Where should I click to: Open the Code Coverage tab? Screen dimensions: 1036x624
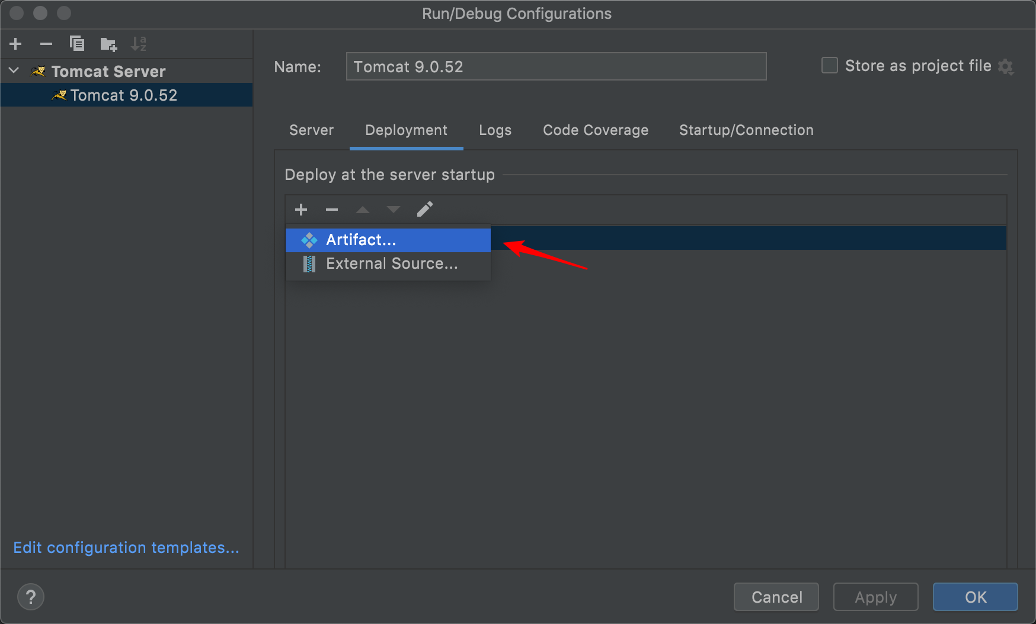pos(596,130)
